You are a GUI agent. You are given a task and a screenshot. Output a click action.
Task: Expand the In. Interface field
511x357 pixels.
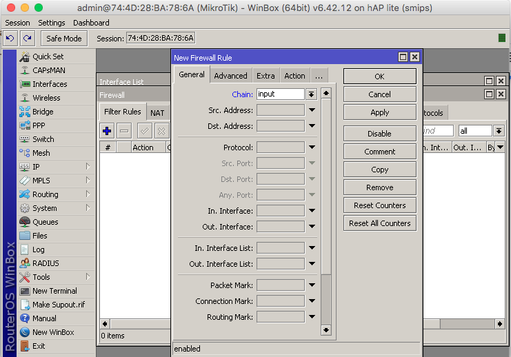tap(312, 211)
